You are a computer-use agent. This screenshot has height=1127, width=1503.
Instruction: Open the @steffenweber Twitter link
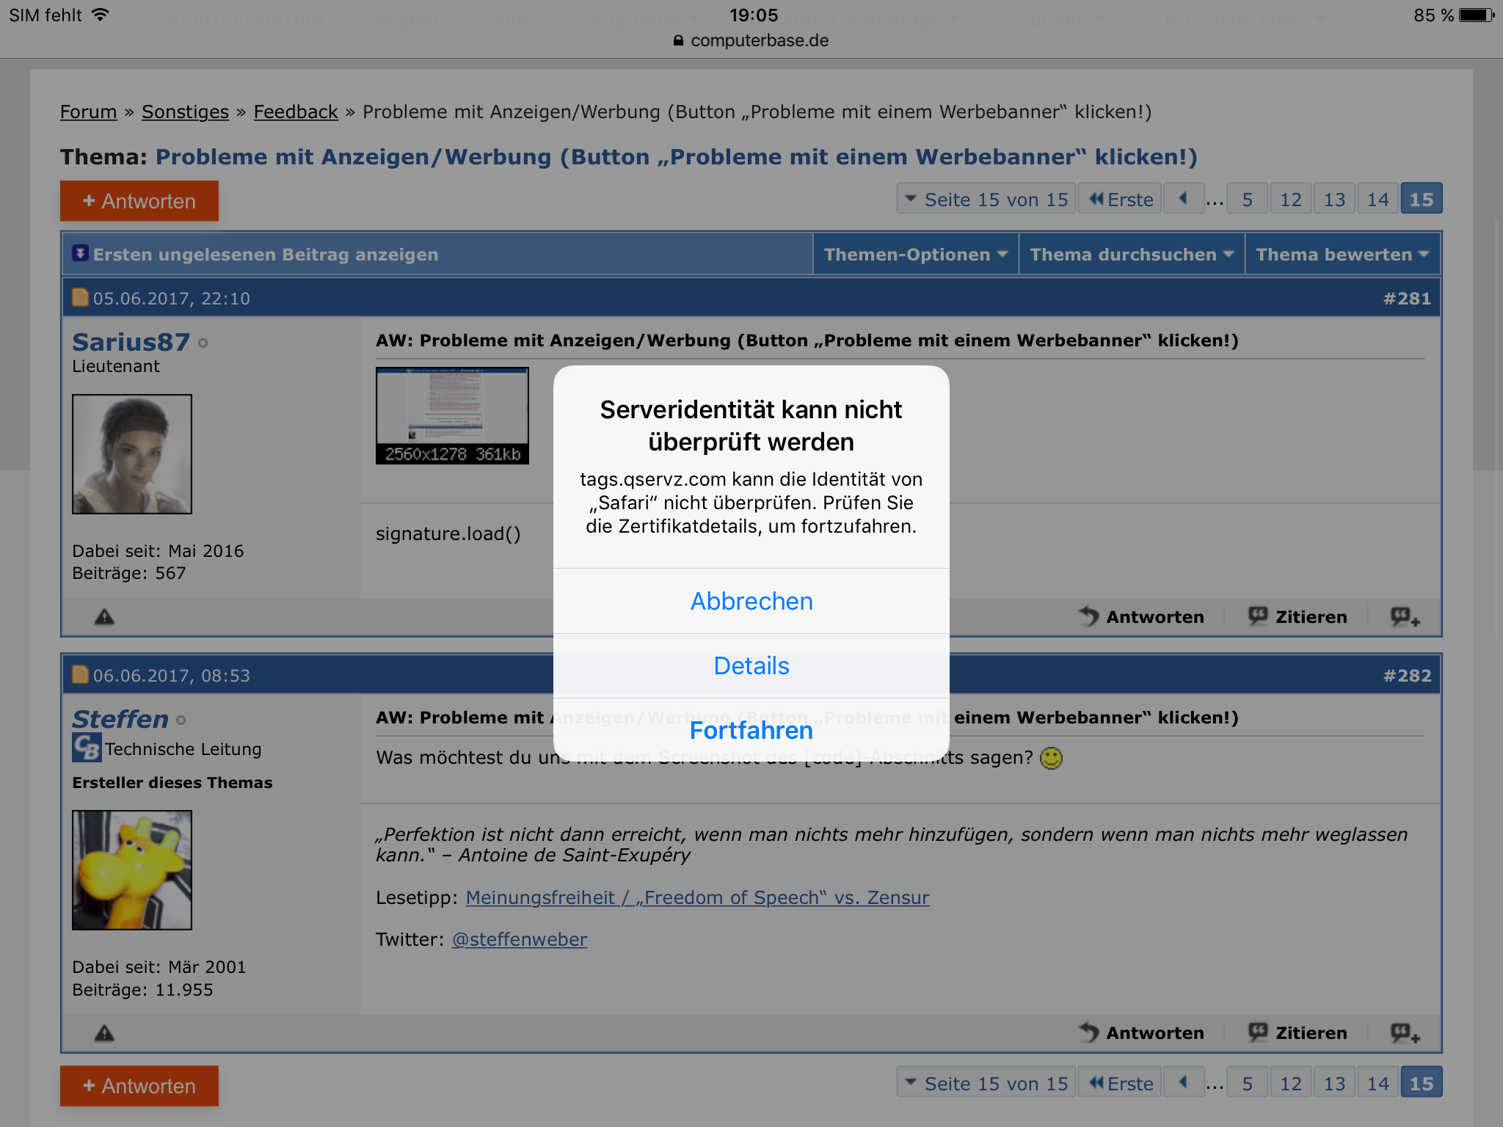coord(519,939)
